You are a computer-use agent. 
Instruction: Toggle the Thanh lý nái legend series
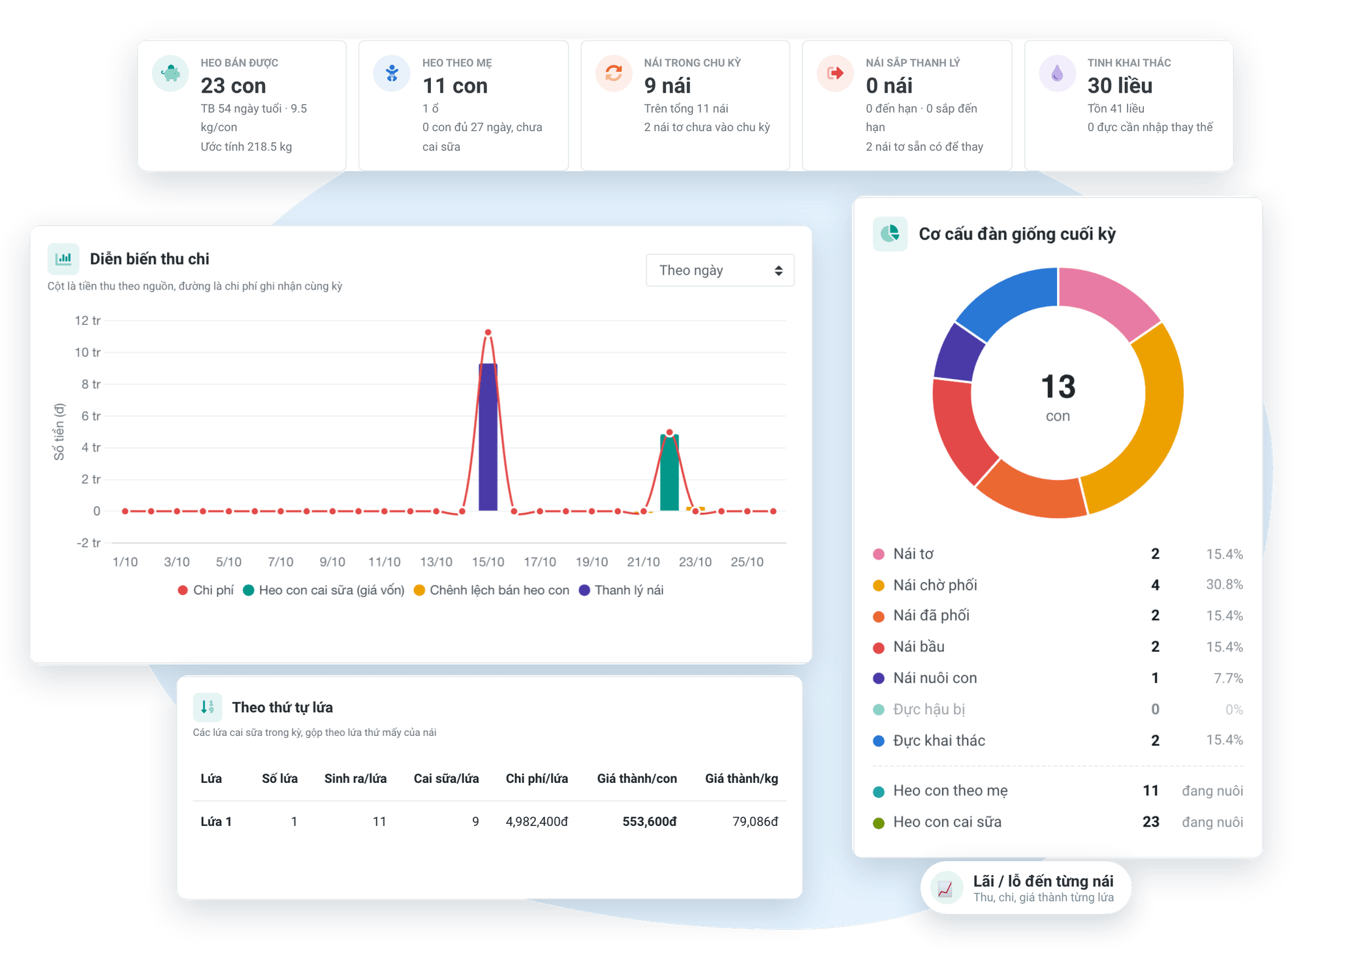coord(621,590)
